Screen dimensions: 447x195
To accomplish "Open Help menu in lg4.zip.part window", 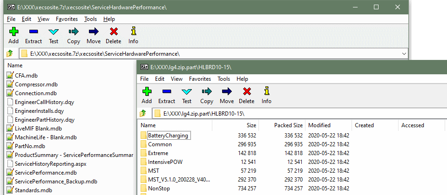I will [x=242, y=79].
